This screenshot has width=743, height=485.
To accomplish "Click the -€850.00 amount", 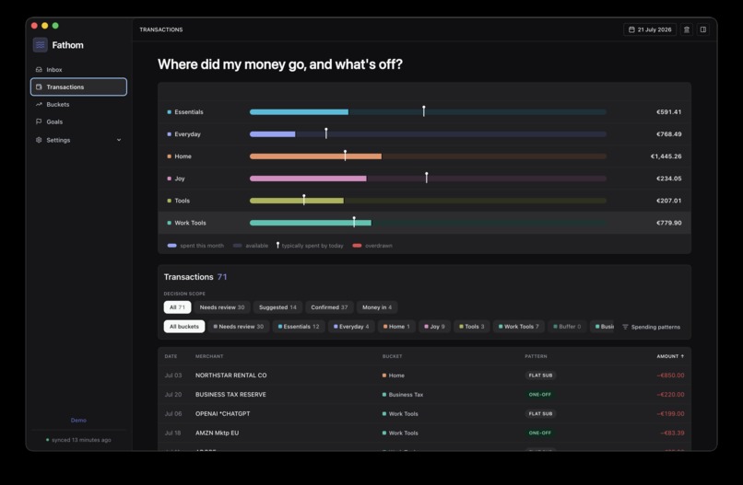I will [670, 375].
